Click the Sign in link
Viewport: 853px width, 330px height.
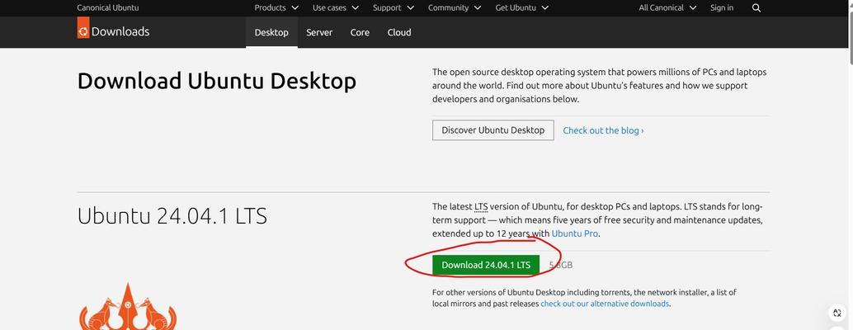(x=721, y=7)
